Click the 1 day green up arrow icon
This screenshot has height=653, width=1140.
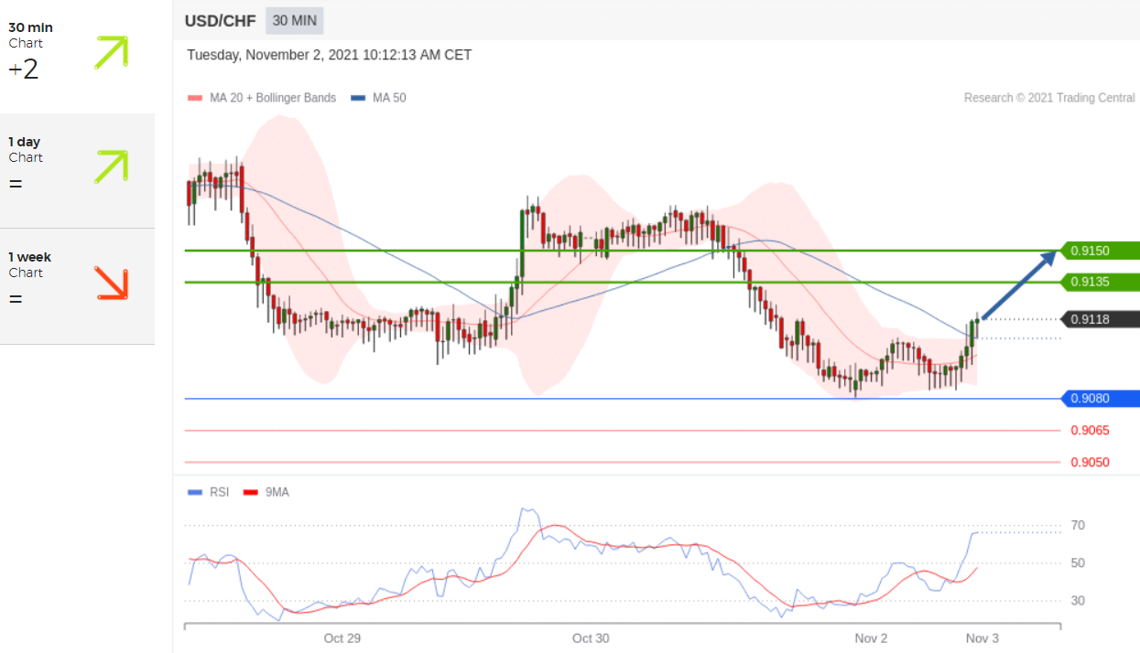(111, 167)
